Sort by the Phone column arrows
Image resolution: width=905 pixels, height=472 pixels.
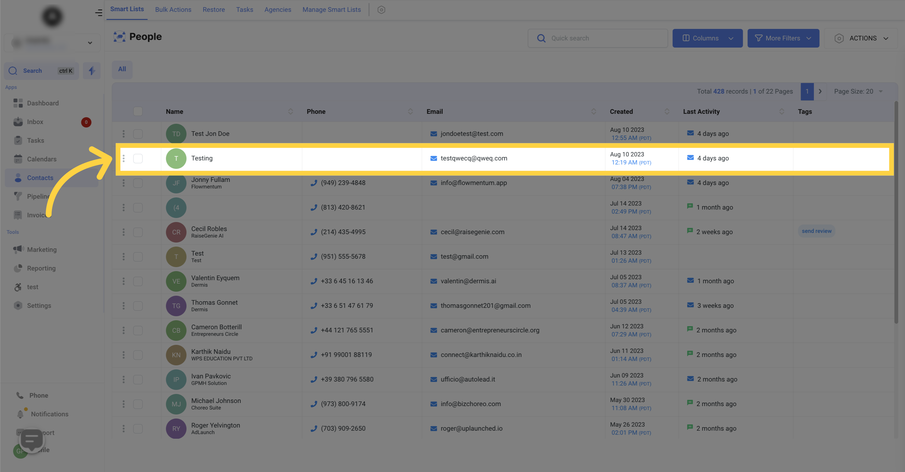[x=410, y=111]
